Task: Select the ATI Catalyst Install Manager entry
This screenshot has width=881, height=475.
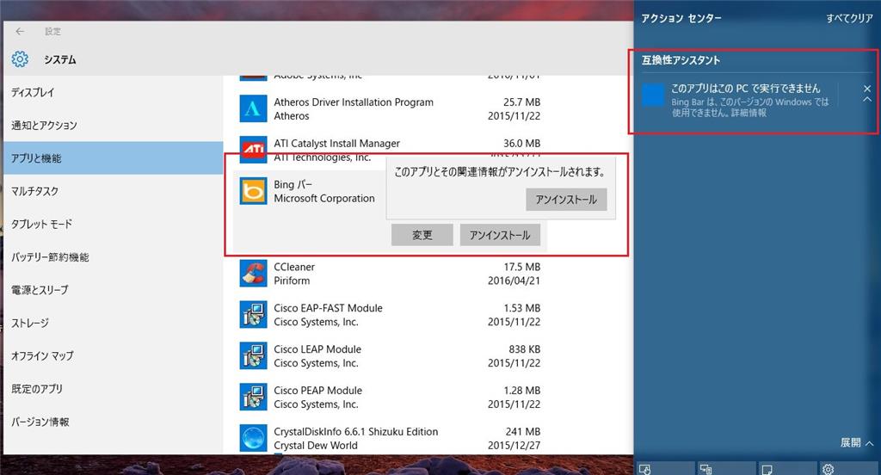Action: 390,148
